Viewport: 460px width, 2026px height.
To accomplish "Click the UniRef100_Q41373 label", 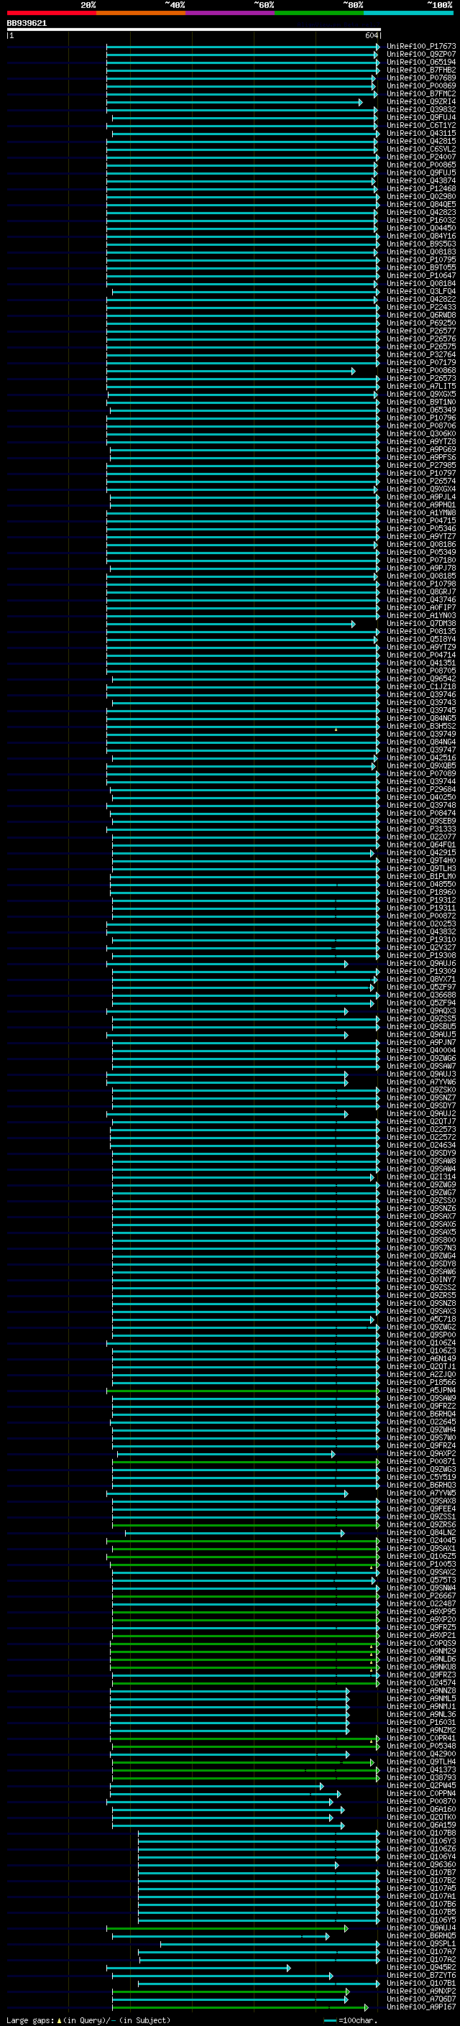I will tap(421, 1769).
